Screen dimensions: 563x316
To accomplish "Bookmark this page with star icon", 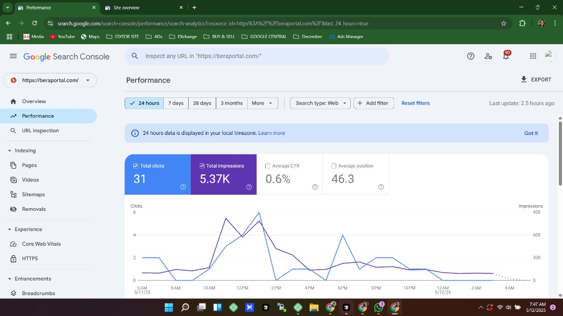I will [x=504, y=23].
